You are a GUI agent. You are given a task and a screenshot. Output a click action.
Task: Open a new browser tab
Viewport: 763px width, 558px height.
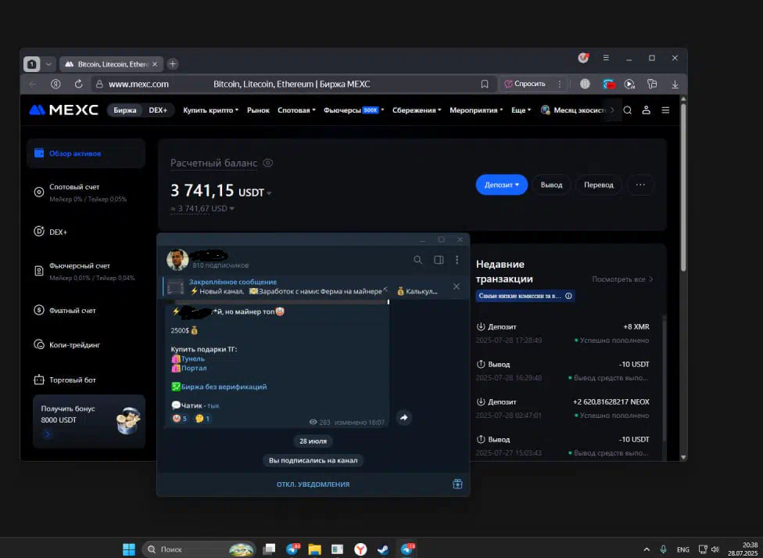pyautogui.click(x=173, y=64)
